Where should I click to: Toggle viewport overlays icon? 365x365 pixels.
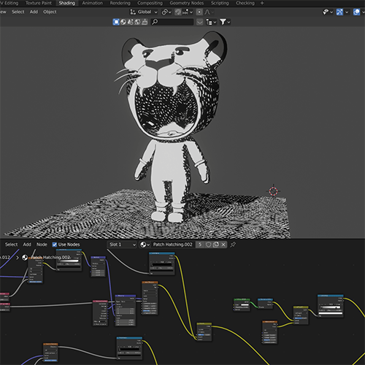356,12
